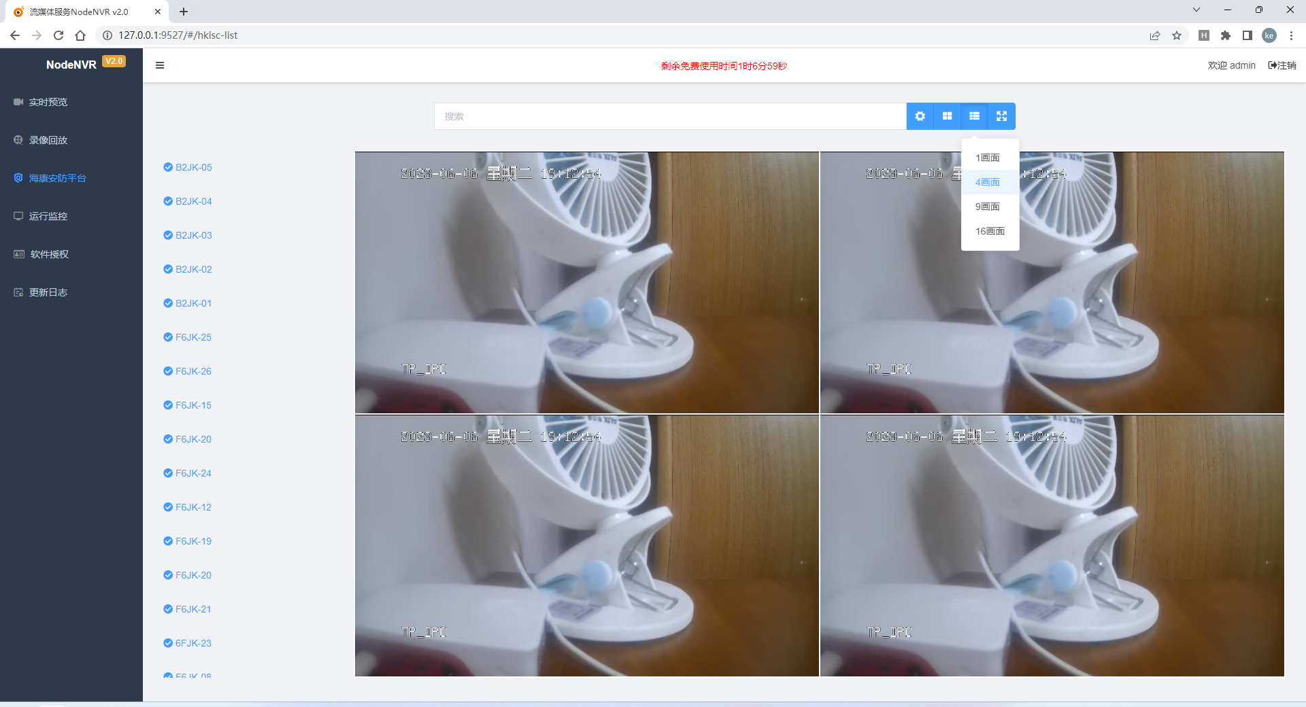The height and width of the screenshot is (707, 1306).
Task: Click the browser address bar URL
Action: pos(178,35)
